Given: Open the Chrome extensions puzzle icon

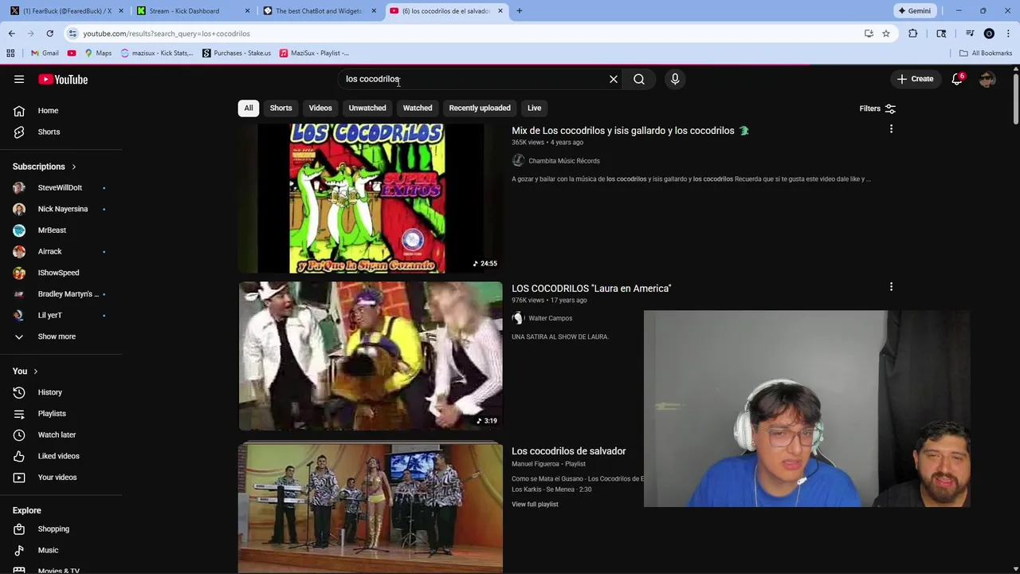Looking at the screenshot, I should pyautogui.click(x=913, y=33).
